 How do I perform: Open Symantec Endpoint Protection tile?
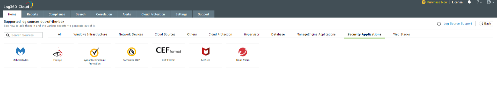point(95,55)
